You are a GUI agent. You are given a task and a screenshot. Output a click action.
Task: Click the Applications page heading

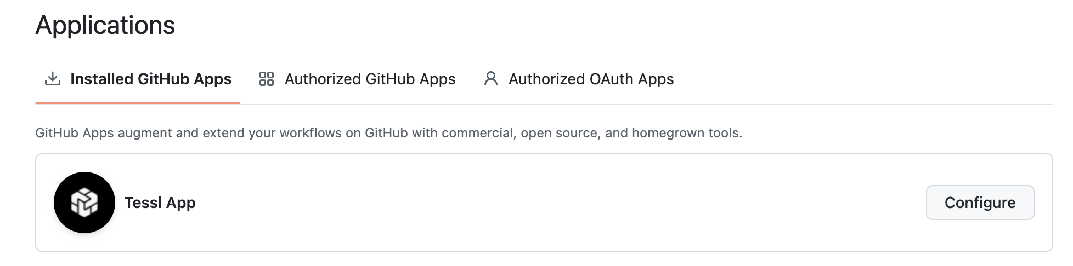pos(105,25)
